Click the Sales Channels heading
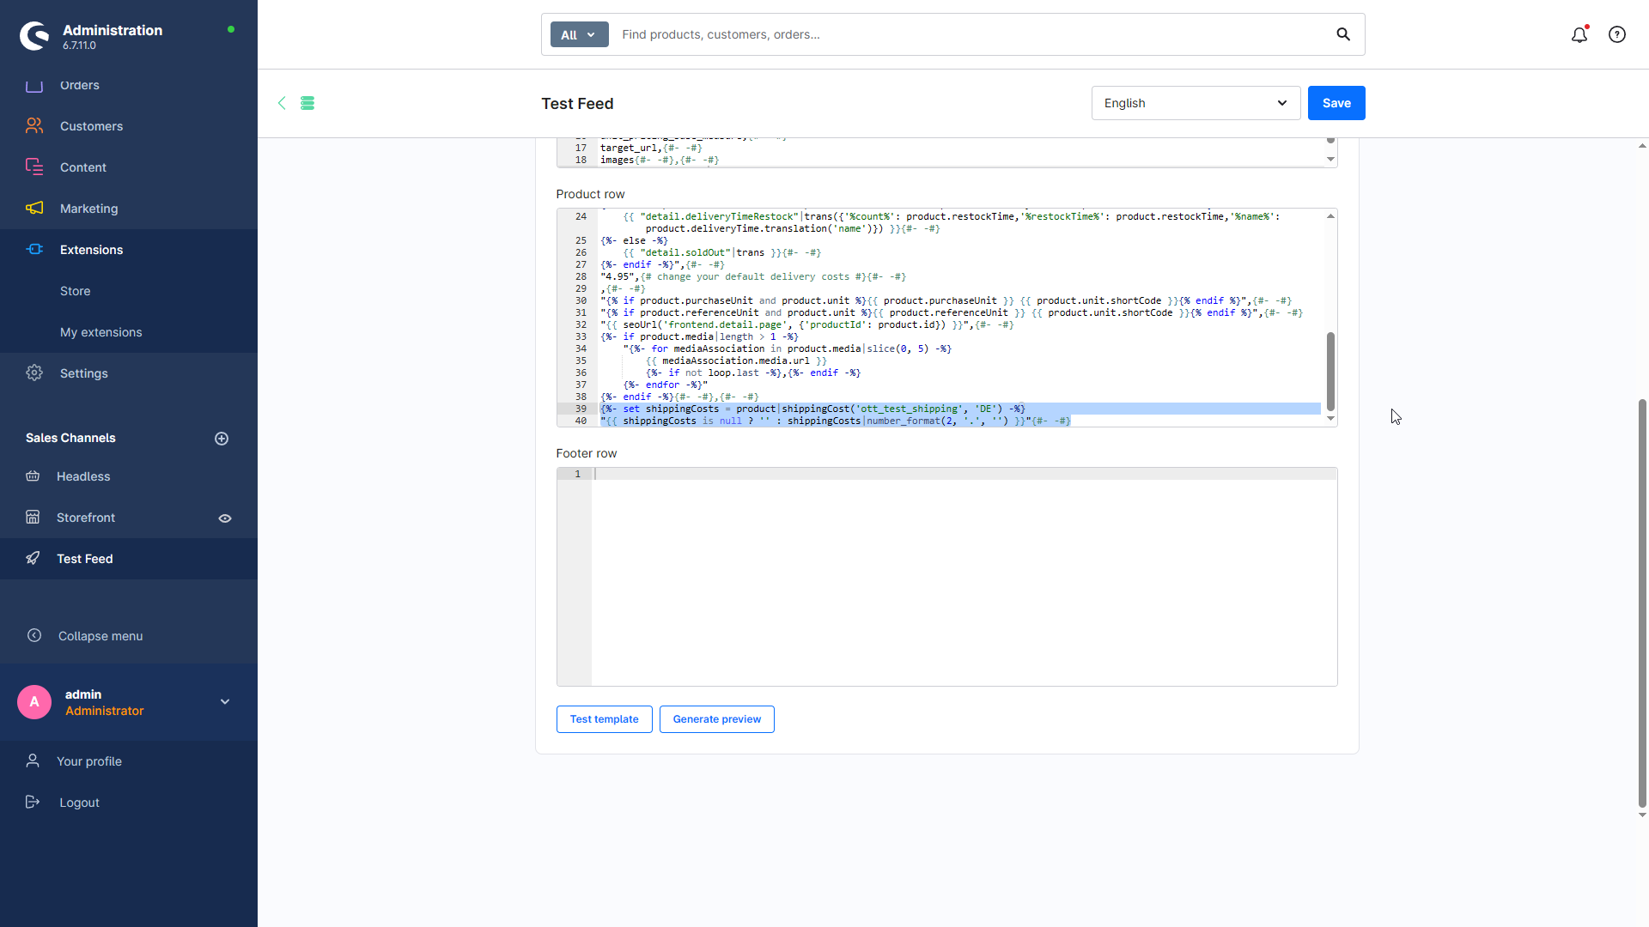This screenshot has width=1649, height=927. click(70, 438)
